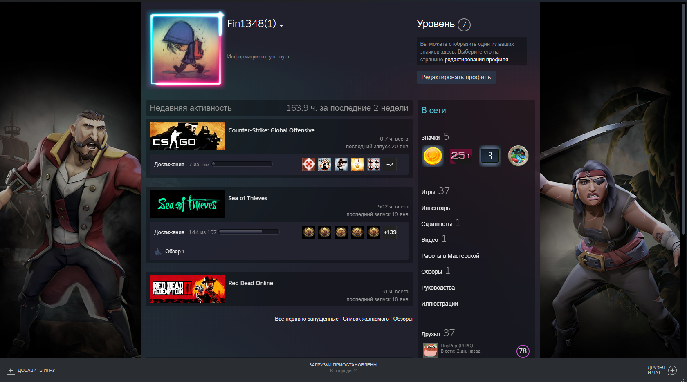Image resolution: width=687 pixels, height=382 pixels.
Task: Click the first CS:GO crosshair achievement icon
Action: (x=309, y=164)
